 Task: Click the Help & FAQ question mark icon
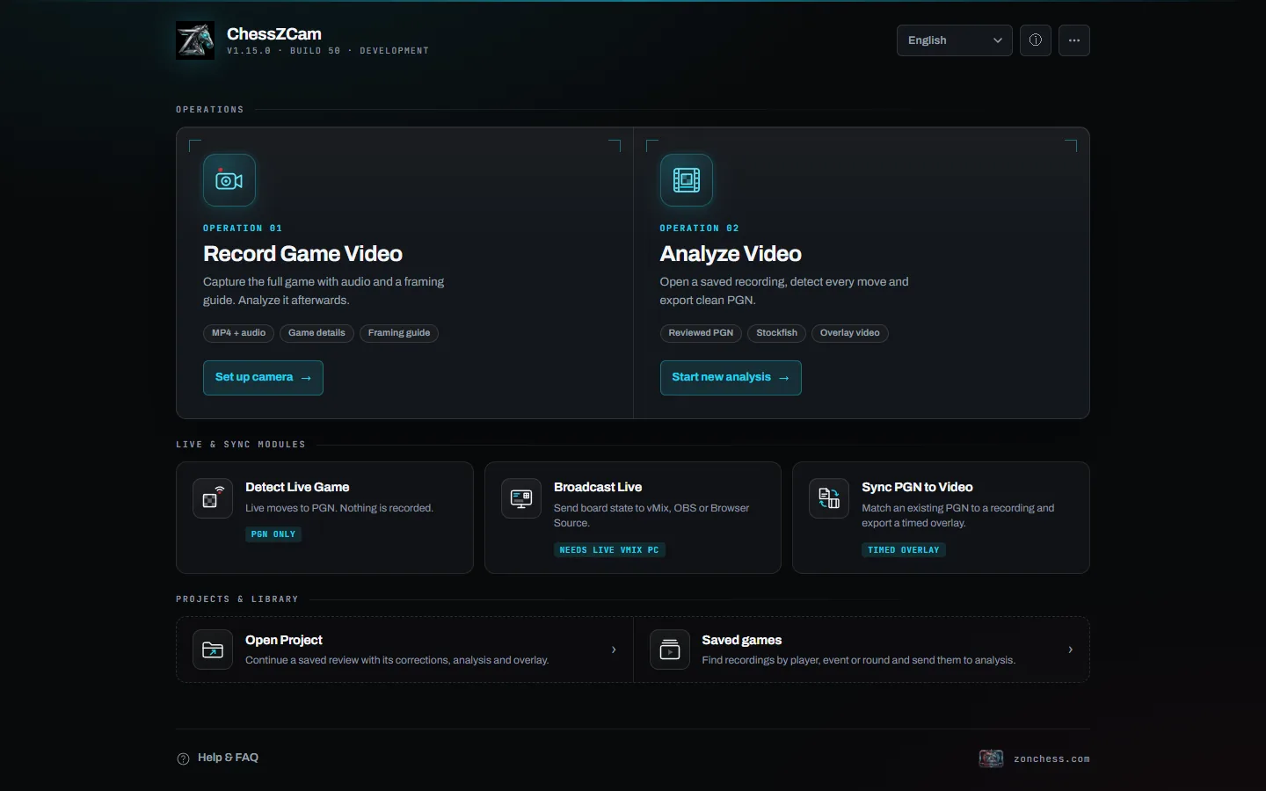pyautogui.click(x=183, y=758)
